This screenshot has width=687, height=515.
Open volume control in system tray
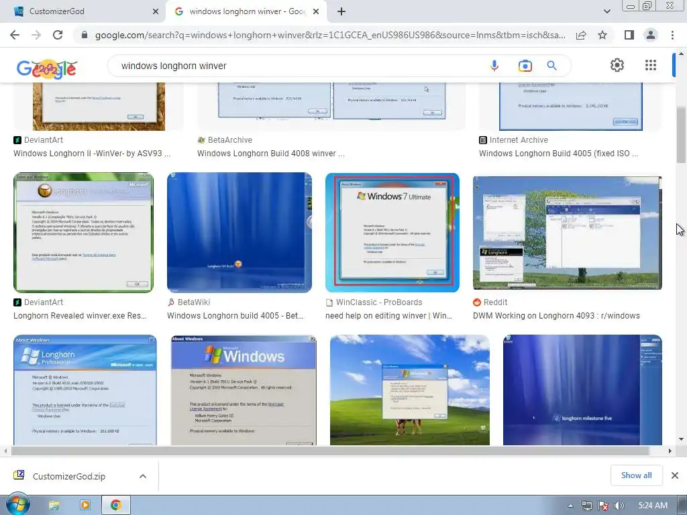[619, 506]
